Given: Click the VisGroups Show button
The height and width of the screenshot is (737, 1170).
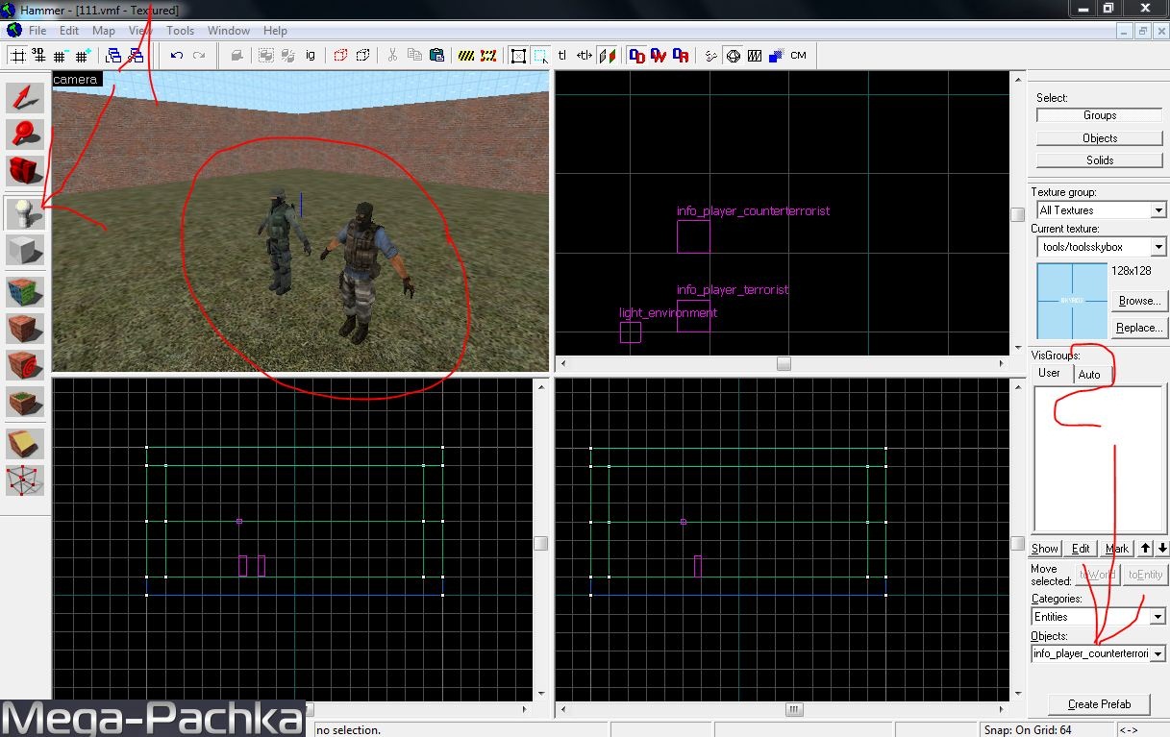Looking at the screenshot, I should [1045, 549].
